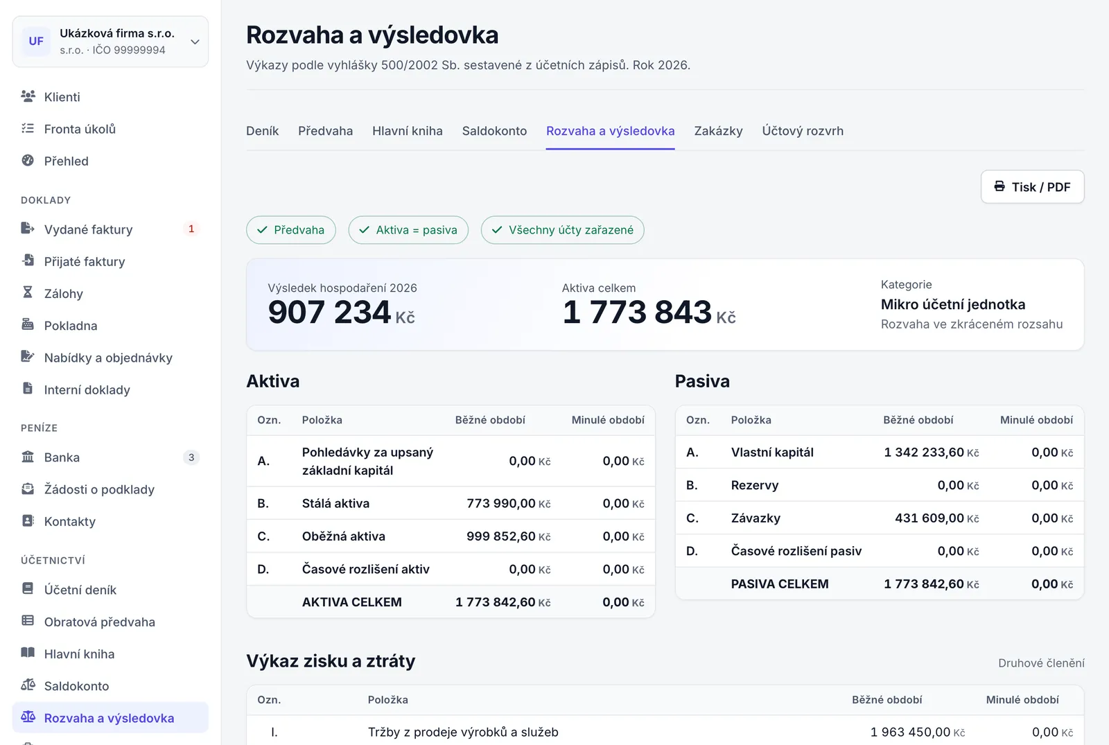Open the Hlavní kniha tab
The width and height of the screenshot is (1109, 745).
[408, 131]
